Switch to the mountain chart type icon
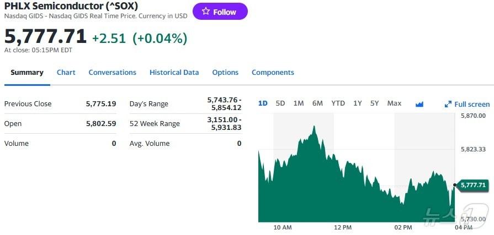 419,104
